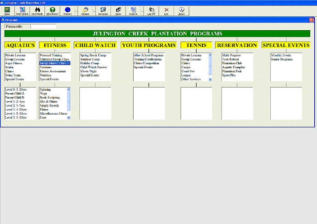Image resolution: width=317 pixels, height=224 pixels.
Task: Select Aquatic Complex under Reservation
Action: click(233, 67)
